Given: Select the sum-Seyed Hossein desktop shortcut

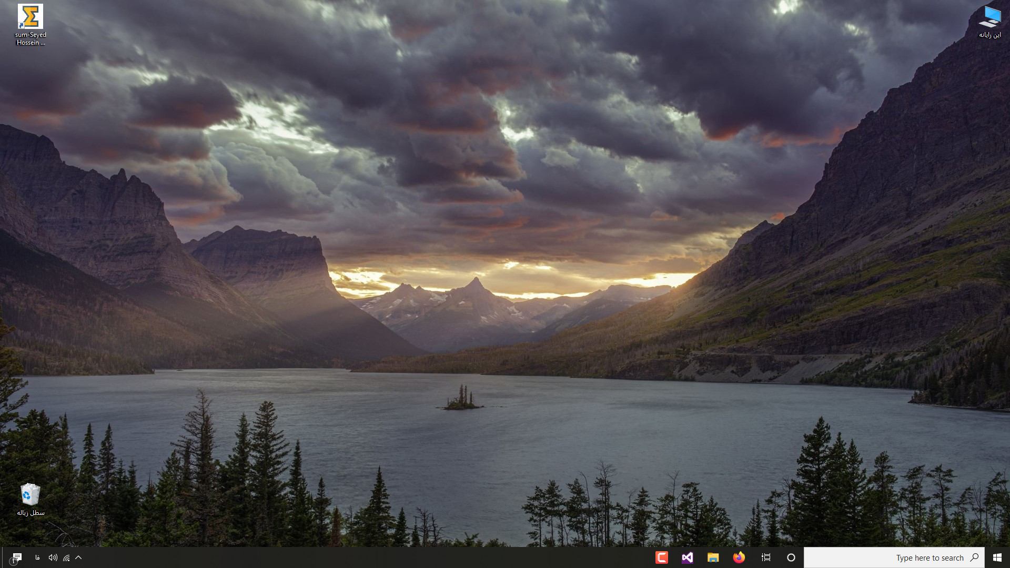Looking at the screenshot, I should (31, 25).
